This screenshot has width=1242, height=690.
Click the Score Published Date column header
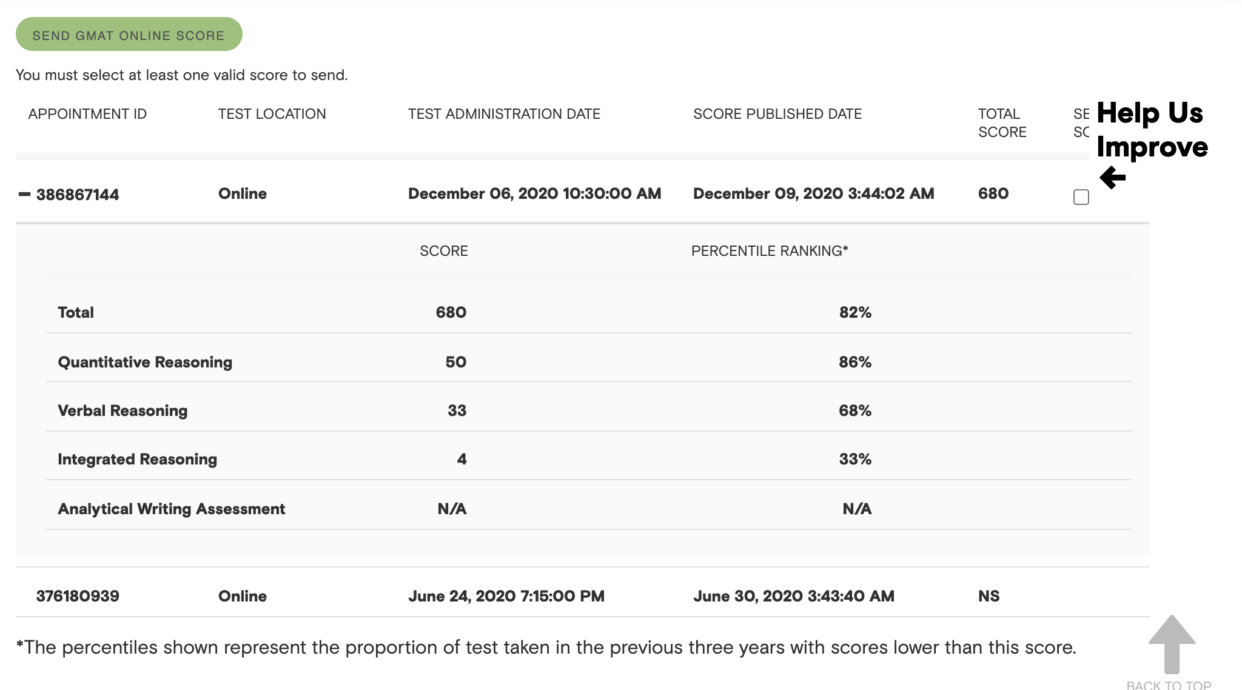pyautogui.click(x=777, y=114)
